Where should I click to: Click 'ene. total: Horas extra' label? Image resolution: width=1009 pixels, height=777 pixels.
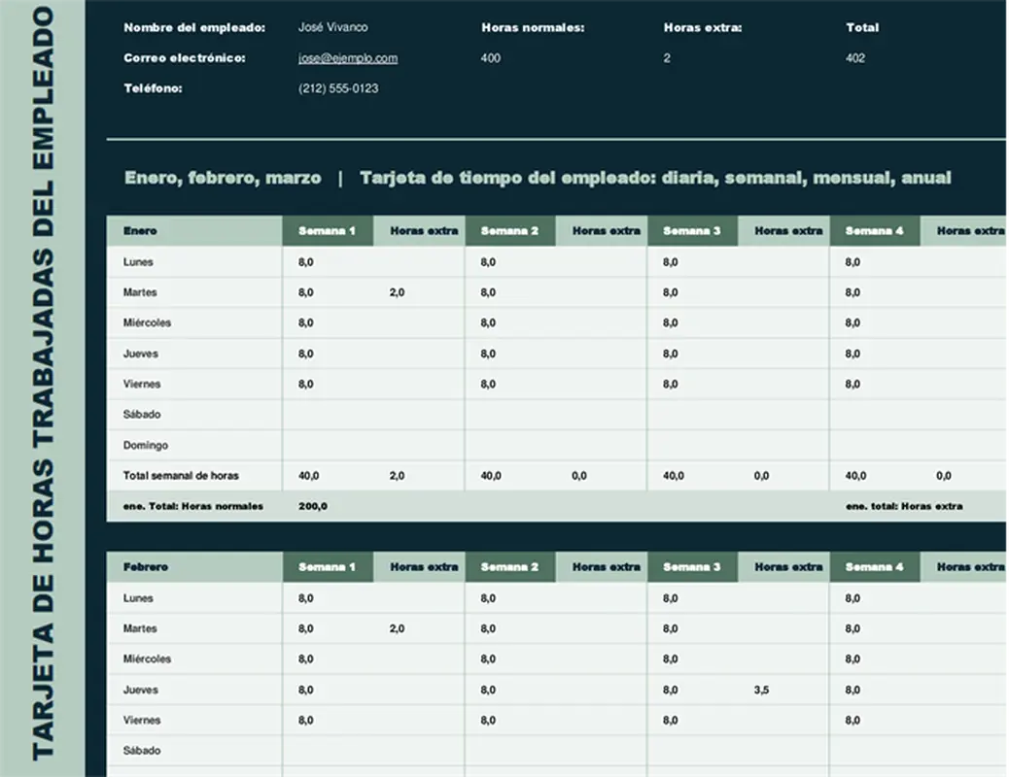tap(904, 506)
